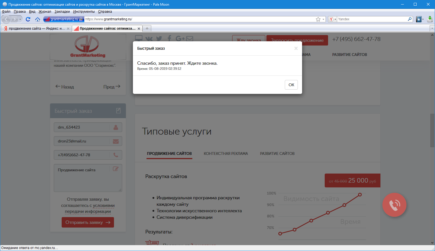Select the ПРОДВИЖЕНИЕ САЙТОВ services tab

pos(169,153)
